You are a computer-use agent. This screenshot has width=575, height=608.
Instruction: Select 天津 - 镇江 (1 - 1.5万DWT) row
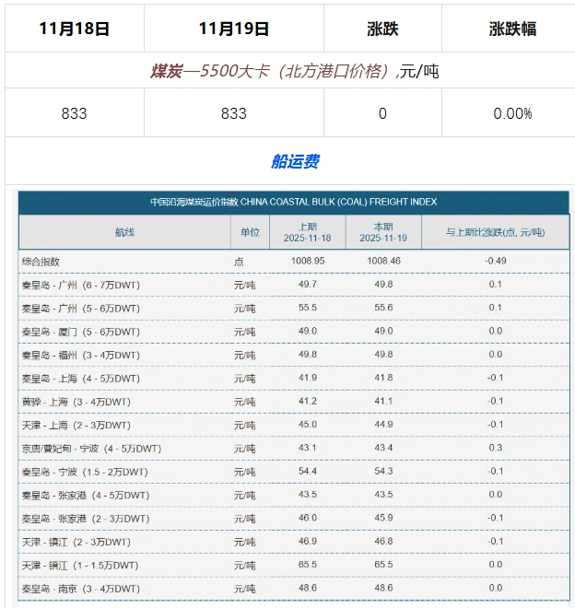pyautogui.click(x=294, y=565)
